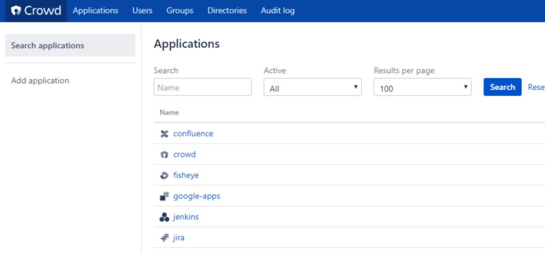This screenshot has width=545, height=253.
Task: Click the jenkins application icon
Action: click(164, 217)
